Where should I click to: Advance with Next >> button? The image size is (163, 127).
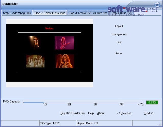tap(149, 113)
